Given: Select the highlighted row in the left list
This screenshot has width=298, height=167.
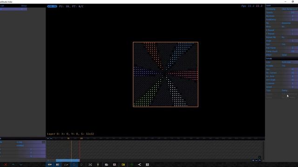Looking at the screenshot, I should (x=14, y=9).
